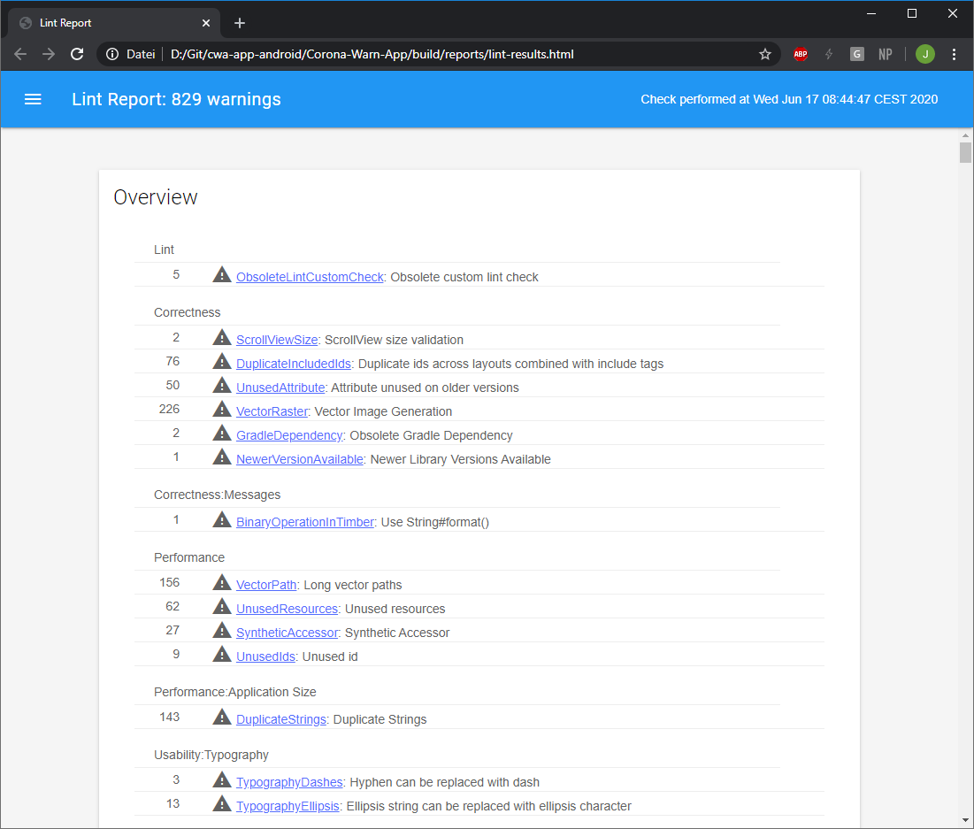
Task: Click warning icon beside VectorRaster
Action: click(x=222, y=408)
